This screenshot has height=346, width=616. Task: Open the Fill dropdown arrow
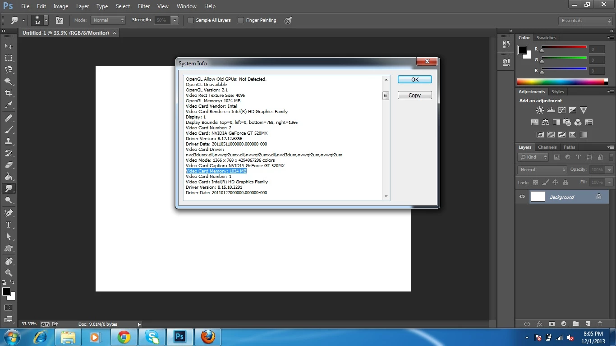pyautogui.click(x=610, y=182)
